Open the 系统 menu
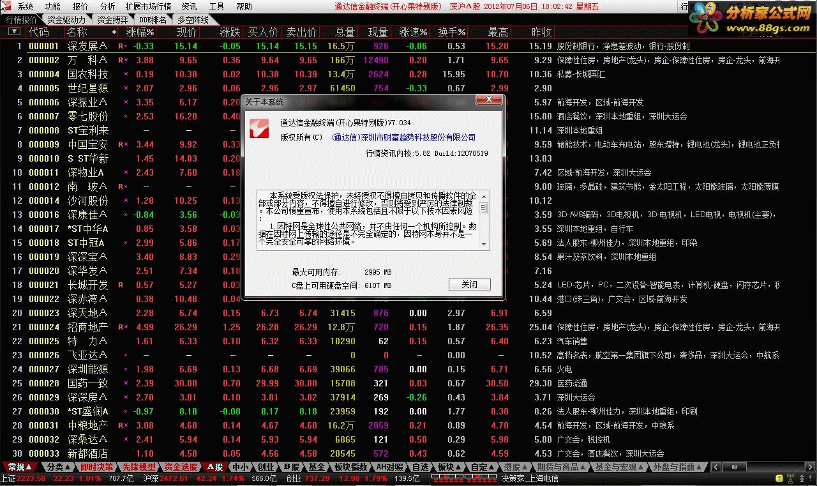The image size is (817, 486). tap(26, 6)
